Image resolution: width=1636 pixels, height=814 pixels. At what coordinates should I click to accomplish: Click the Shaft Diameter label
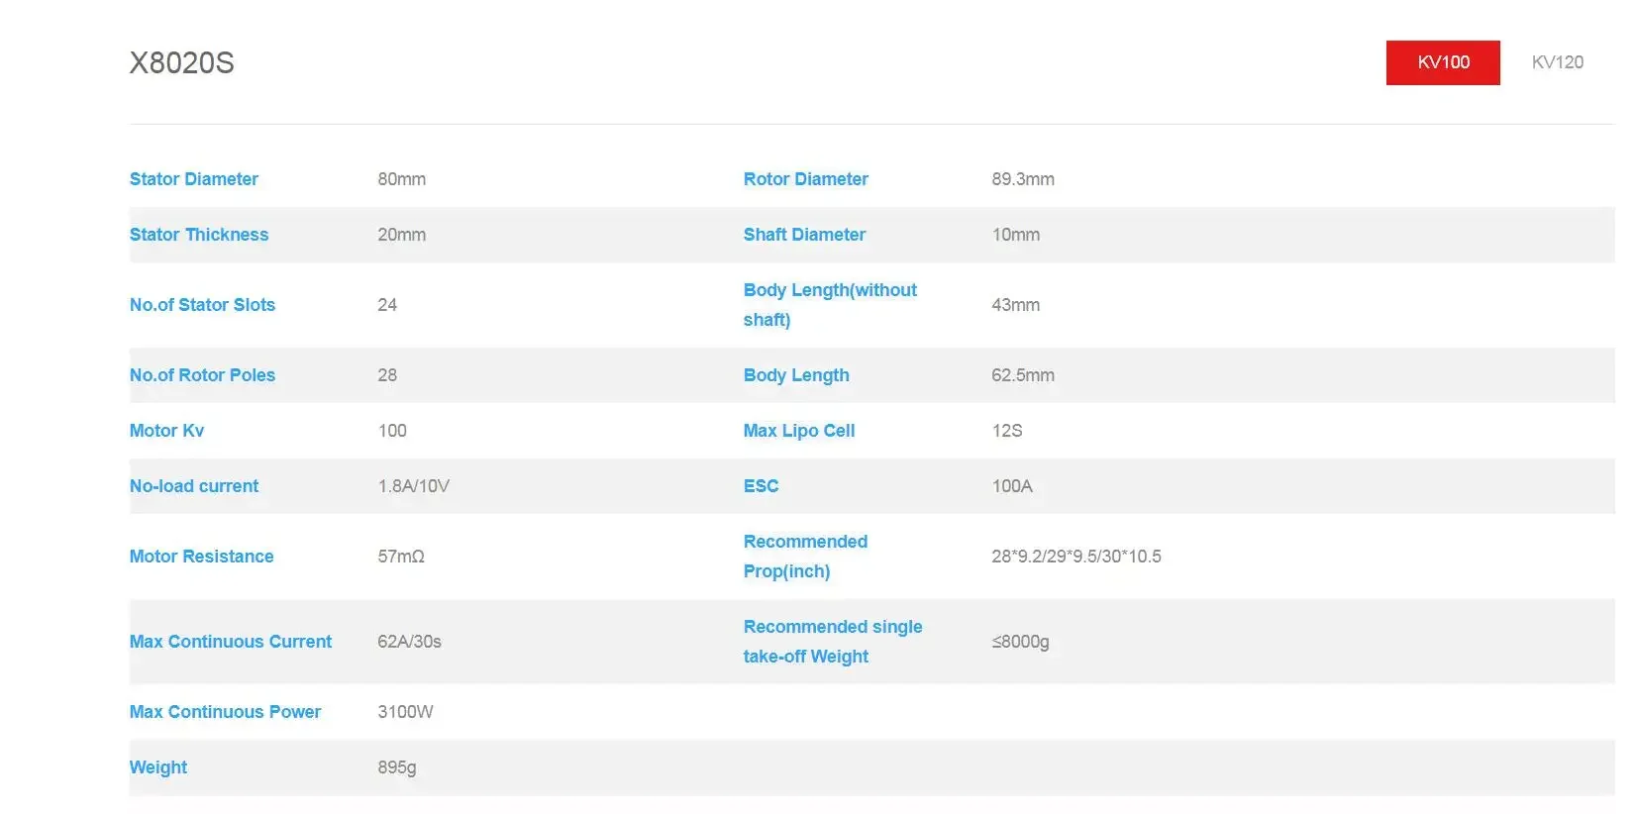pos(804,235)
